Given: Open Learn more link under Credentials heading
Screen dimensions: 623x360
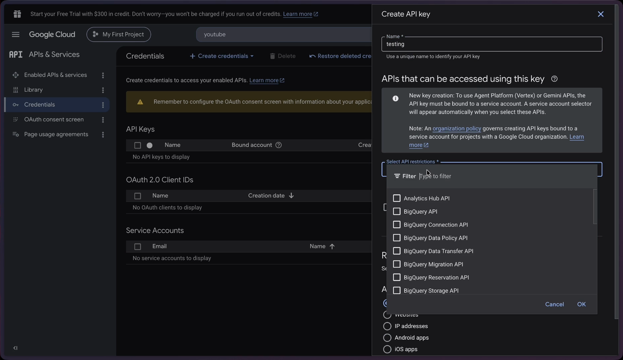Looking at the screenshot, I should pyautogui.click(x=267, y=80).
